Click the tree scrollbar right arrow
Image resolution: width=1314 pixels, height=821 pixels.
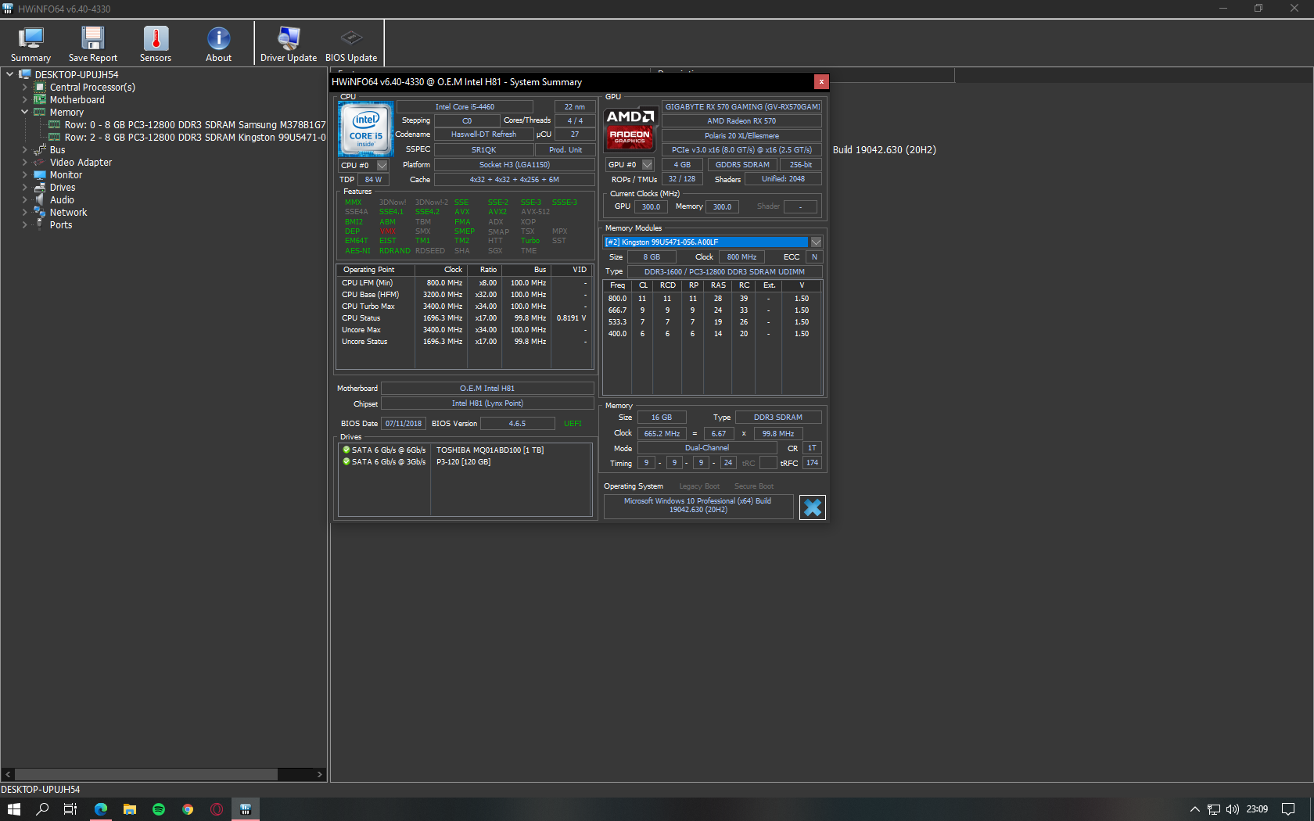click(319, 775)
